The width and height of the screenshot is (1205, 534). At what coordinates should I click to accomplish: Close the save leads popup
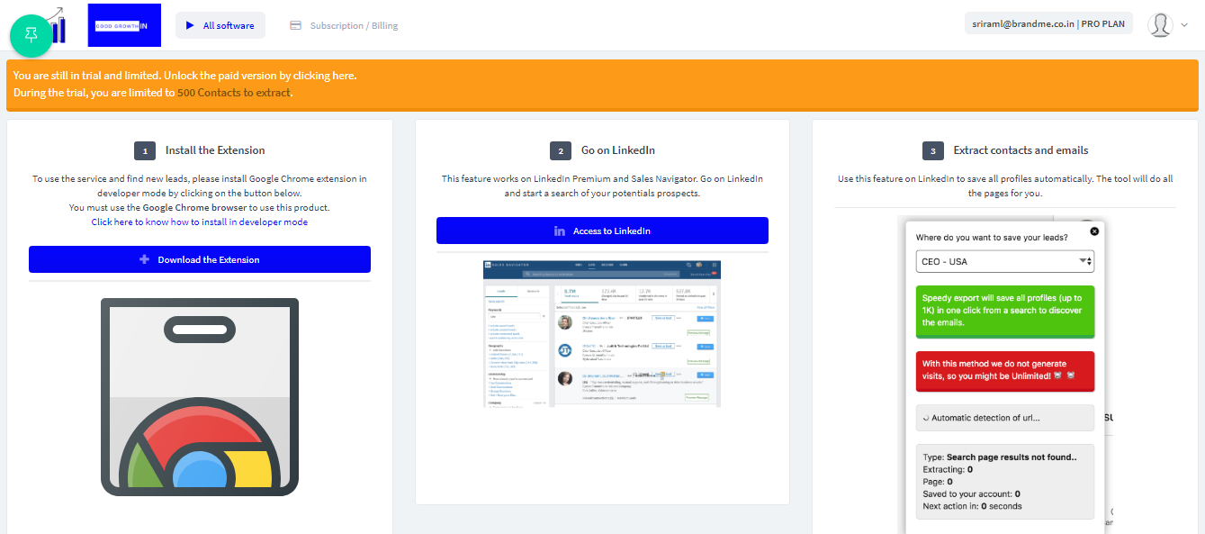coord(1094,231)
